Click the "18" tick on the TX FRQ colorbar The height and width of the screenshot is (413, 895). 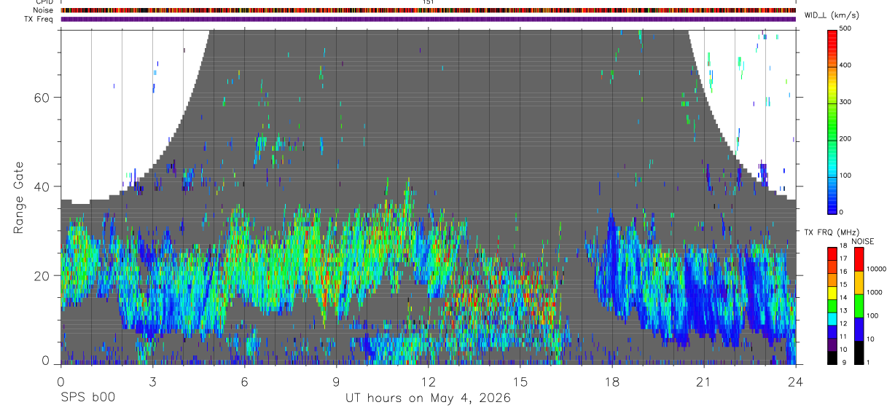(x=843, y=246)
